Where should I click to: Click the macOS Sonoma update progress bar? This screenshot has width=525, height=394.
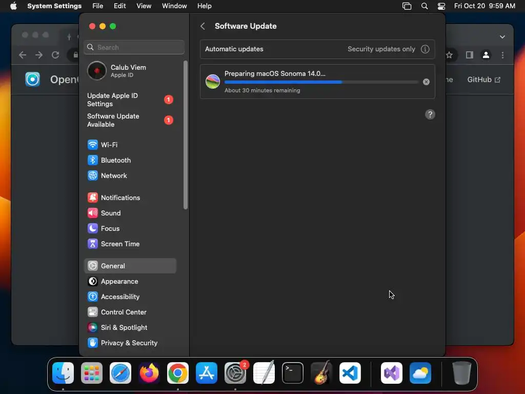click(321, 82)
